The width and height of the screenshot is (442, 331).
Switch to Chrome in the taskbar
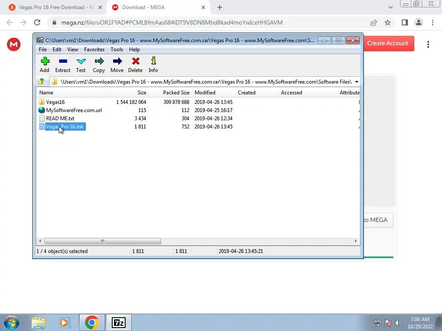92,322
